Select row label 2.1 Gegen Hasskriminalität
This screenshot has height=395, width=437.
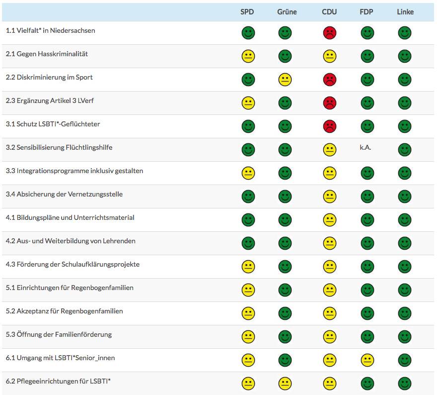(x=47, y=54)
